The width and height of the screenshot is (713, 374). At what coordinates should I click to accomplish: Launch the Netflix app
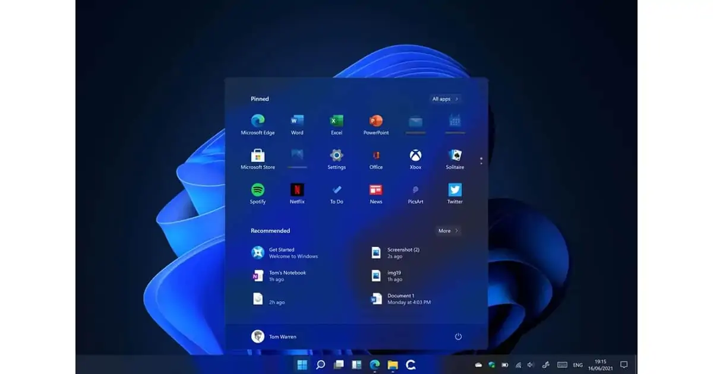click(297, 191)
